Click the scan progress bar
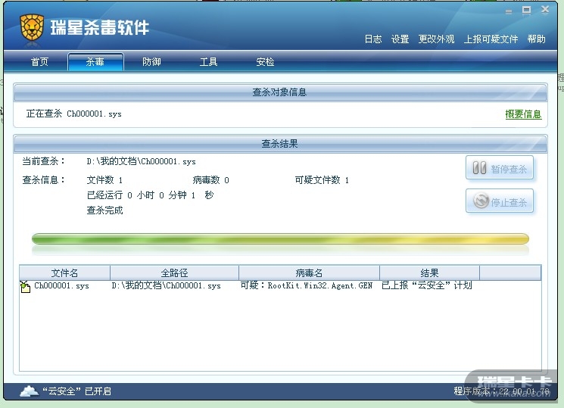The width and height of the screenshot is (564, 408). click(280, 238)
